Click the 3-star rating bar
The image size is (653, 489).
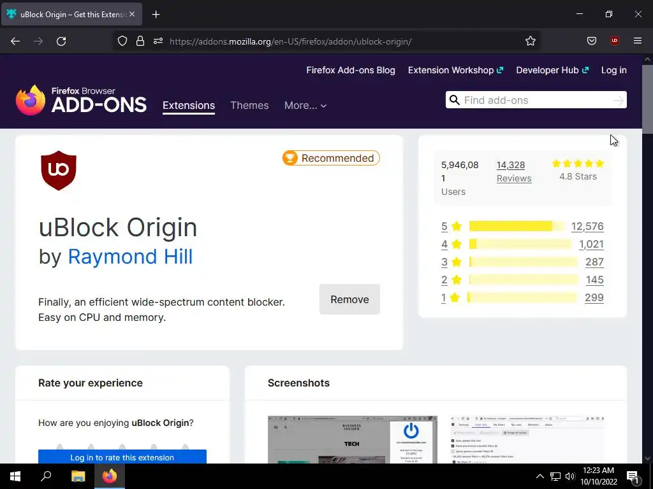pyautogui.click(x=523, y=262)
